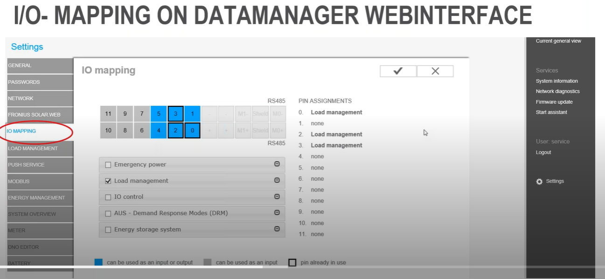Open the ENERGY MANAGEMENT tab

40,197
